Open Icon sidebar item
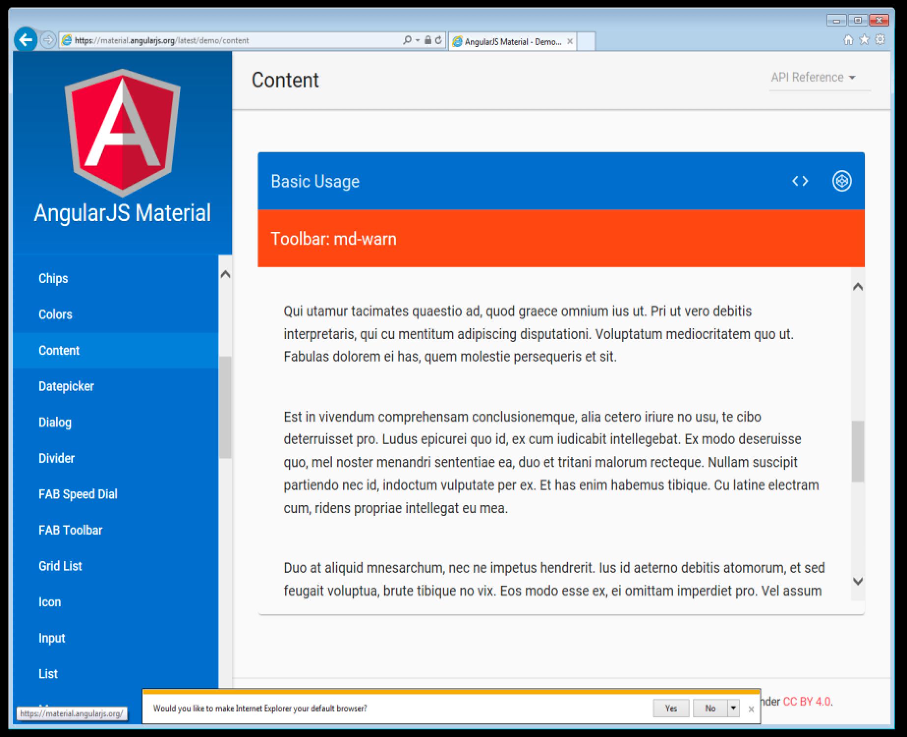 pos(116,602)
